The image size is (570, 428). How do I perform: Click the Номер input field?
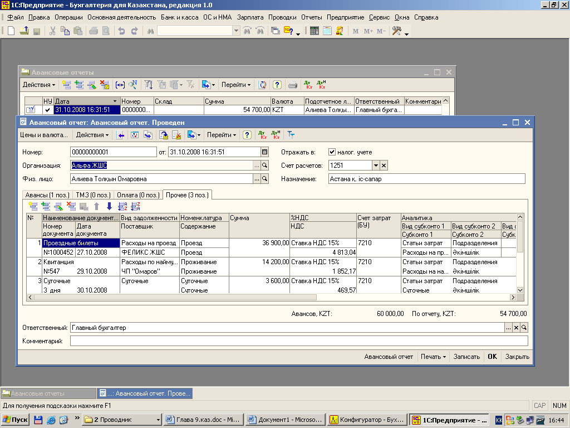[113, 152]
